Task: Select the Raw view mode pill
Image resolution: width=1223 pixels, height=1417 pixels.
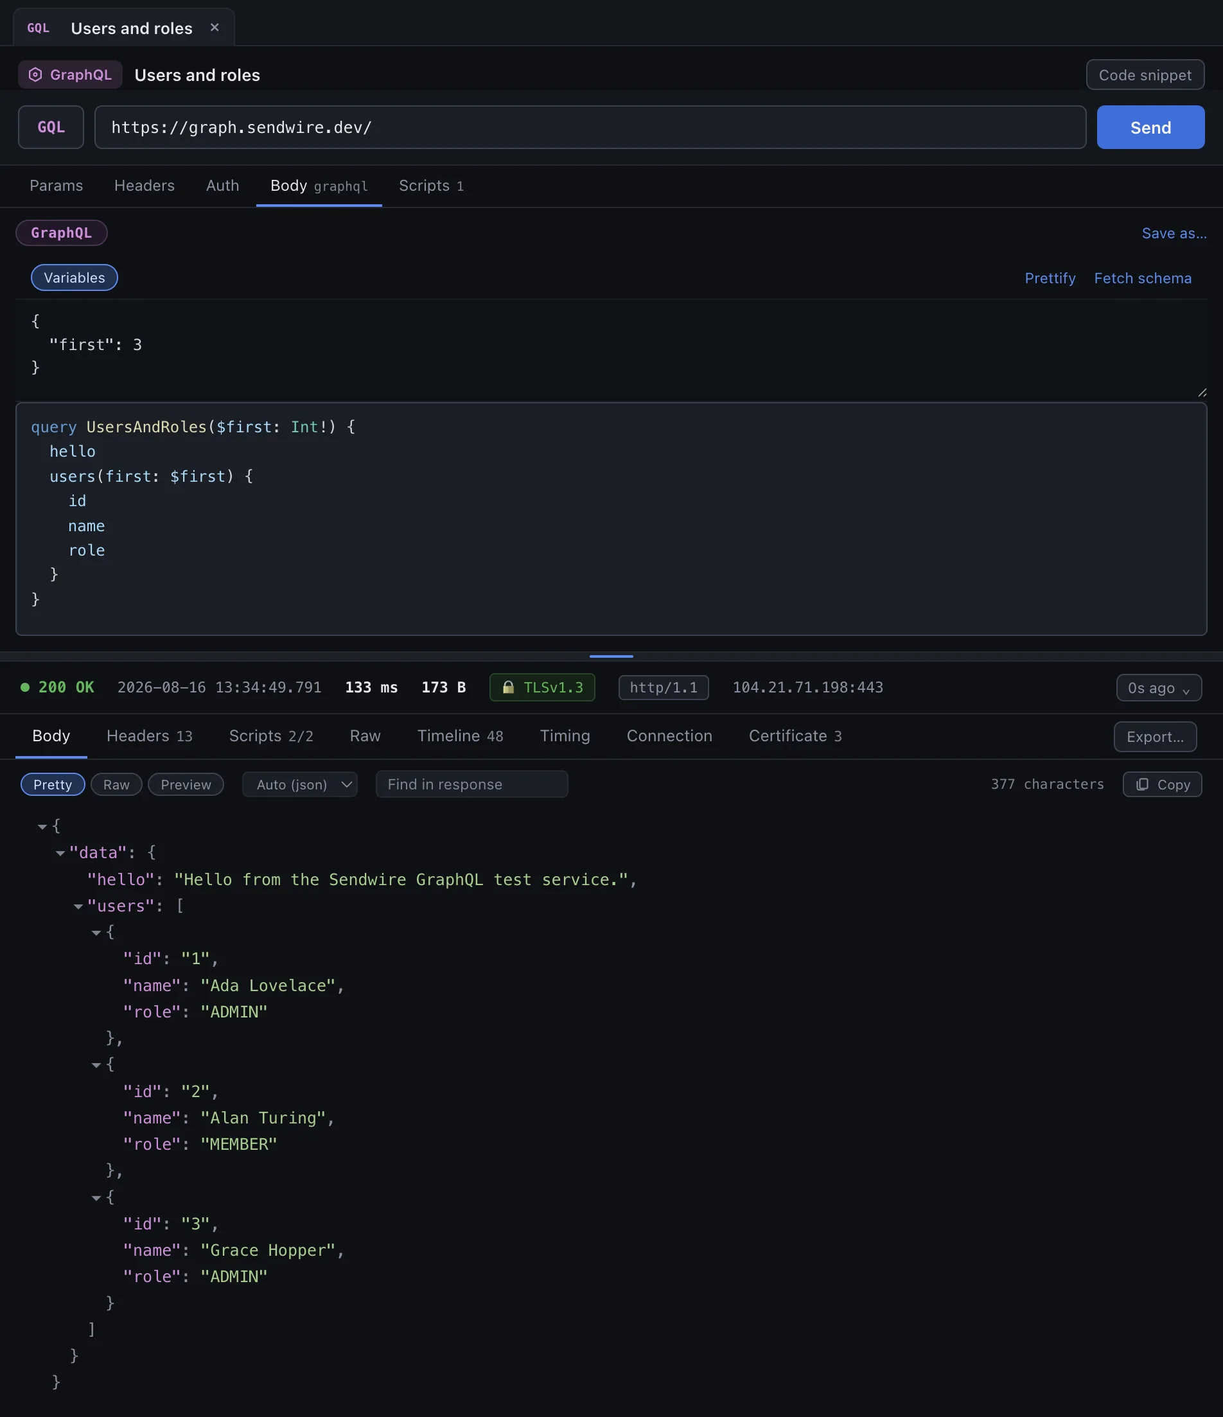Action: tap(116, 784)
